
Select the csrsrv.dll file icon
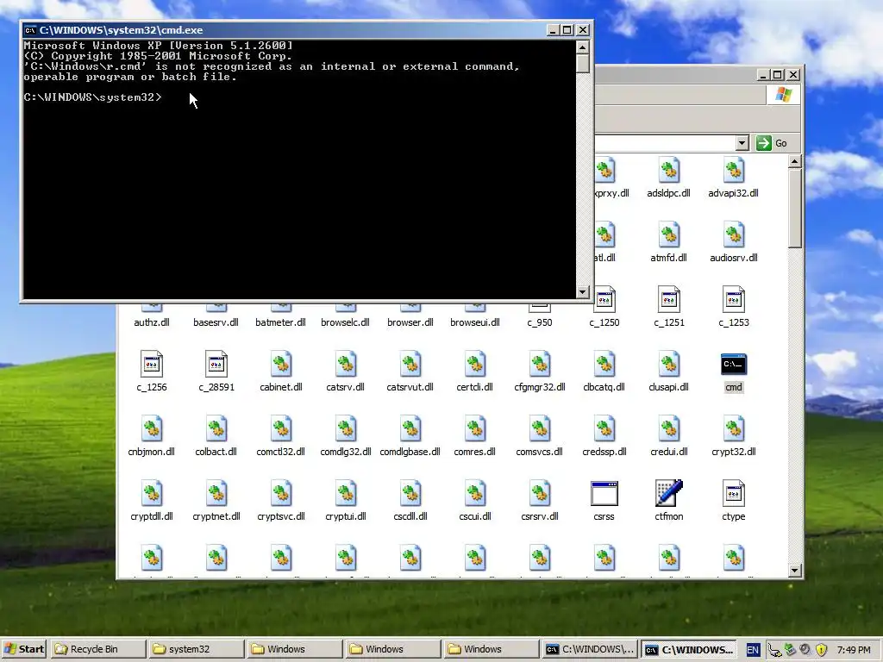coord(540,494)
